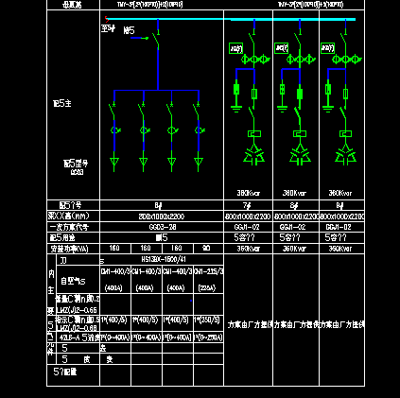The height and width of the screenshot is (398, 400).
Task: Click the 一次方案代号 row heading
Action: click(69, 227)
